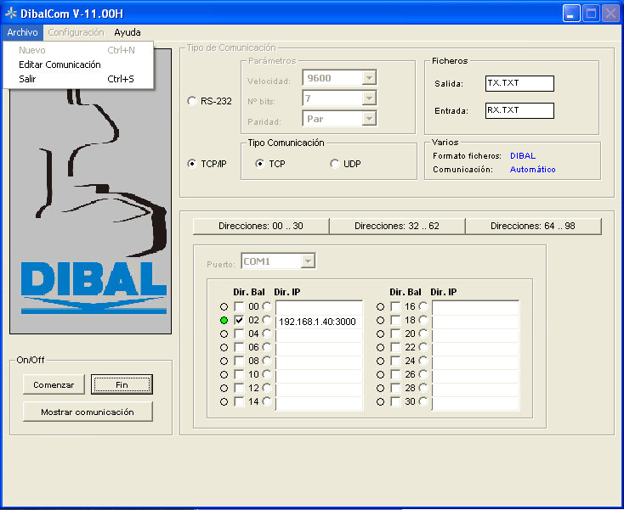Click the Mostrar comunicación button
This screenshot has width=624, height=510.
(88, 412)
